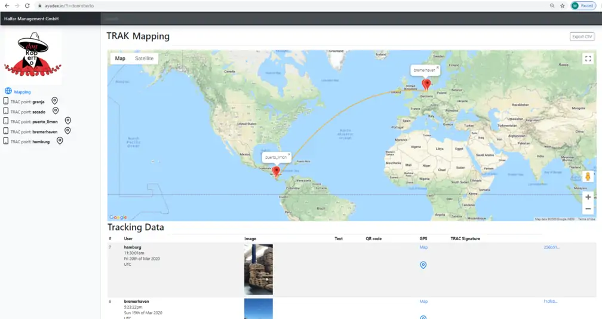
Task: Show granja location via its pin icon
Action: (x=54, y=100)
